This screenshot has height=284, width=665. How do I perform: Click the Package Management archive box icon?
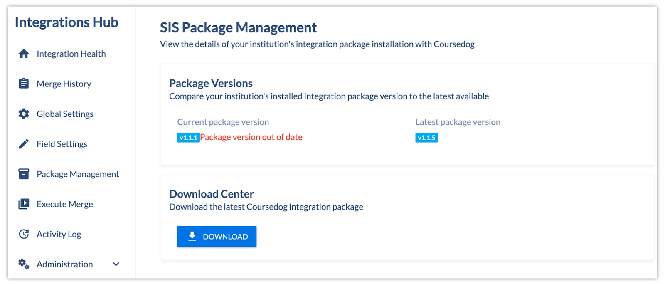point(24,174)
